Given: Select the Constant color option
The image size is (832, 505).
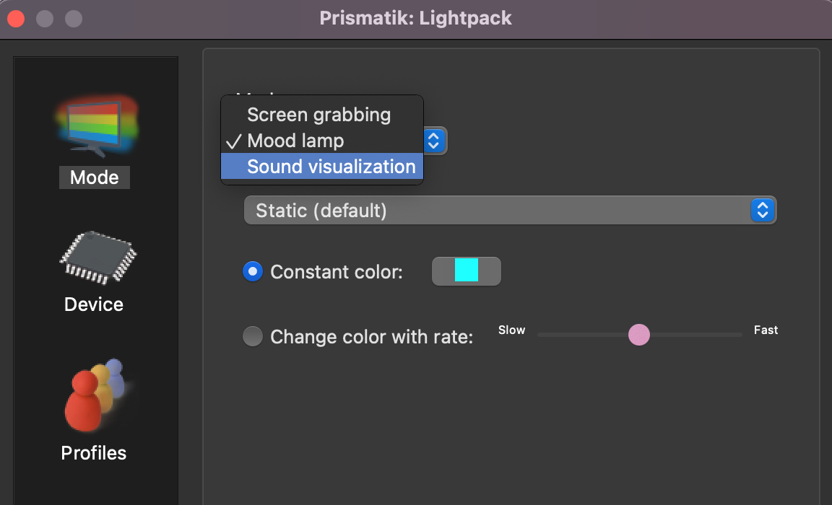Looking at the screenshot, I should (253, 272).
